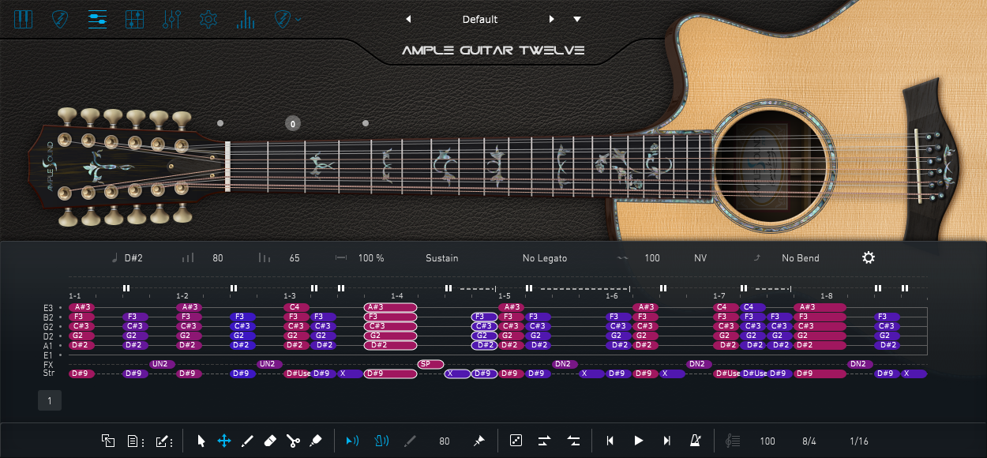Select pattern page 1 tab
Image resolution: width=987 pixels, height=458 pixels.
coord(49,401)
